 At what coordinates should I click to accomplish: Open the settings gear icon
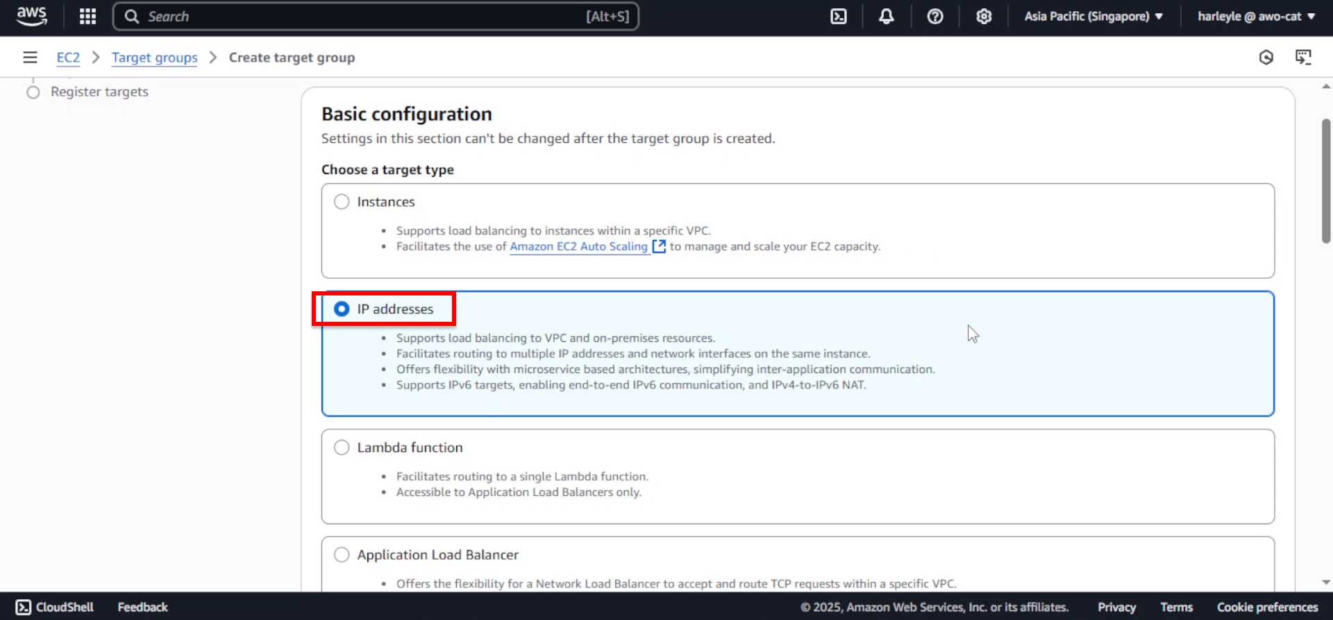click(x=983, y=16)
